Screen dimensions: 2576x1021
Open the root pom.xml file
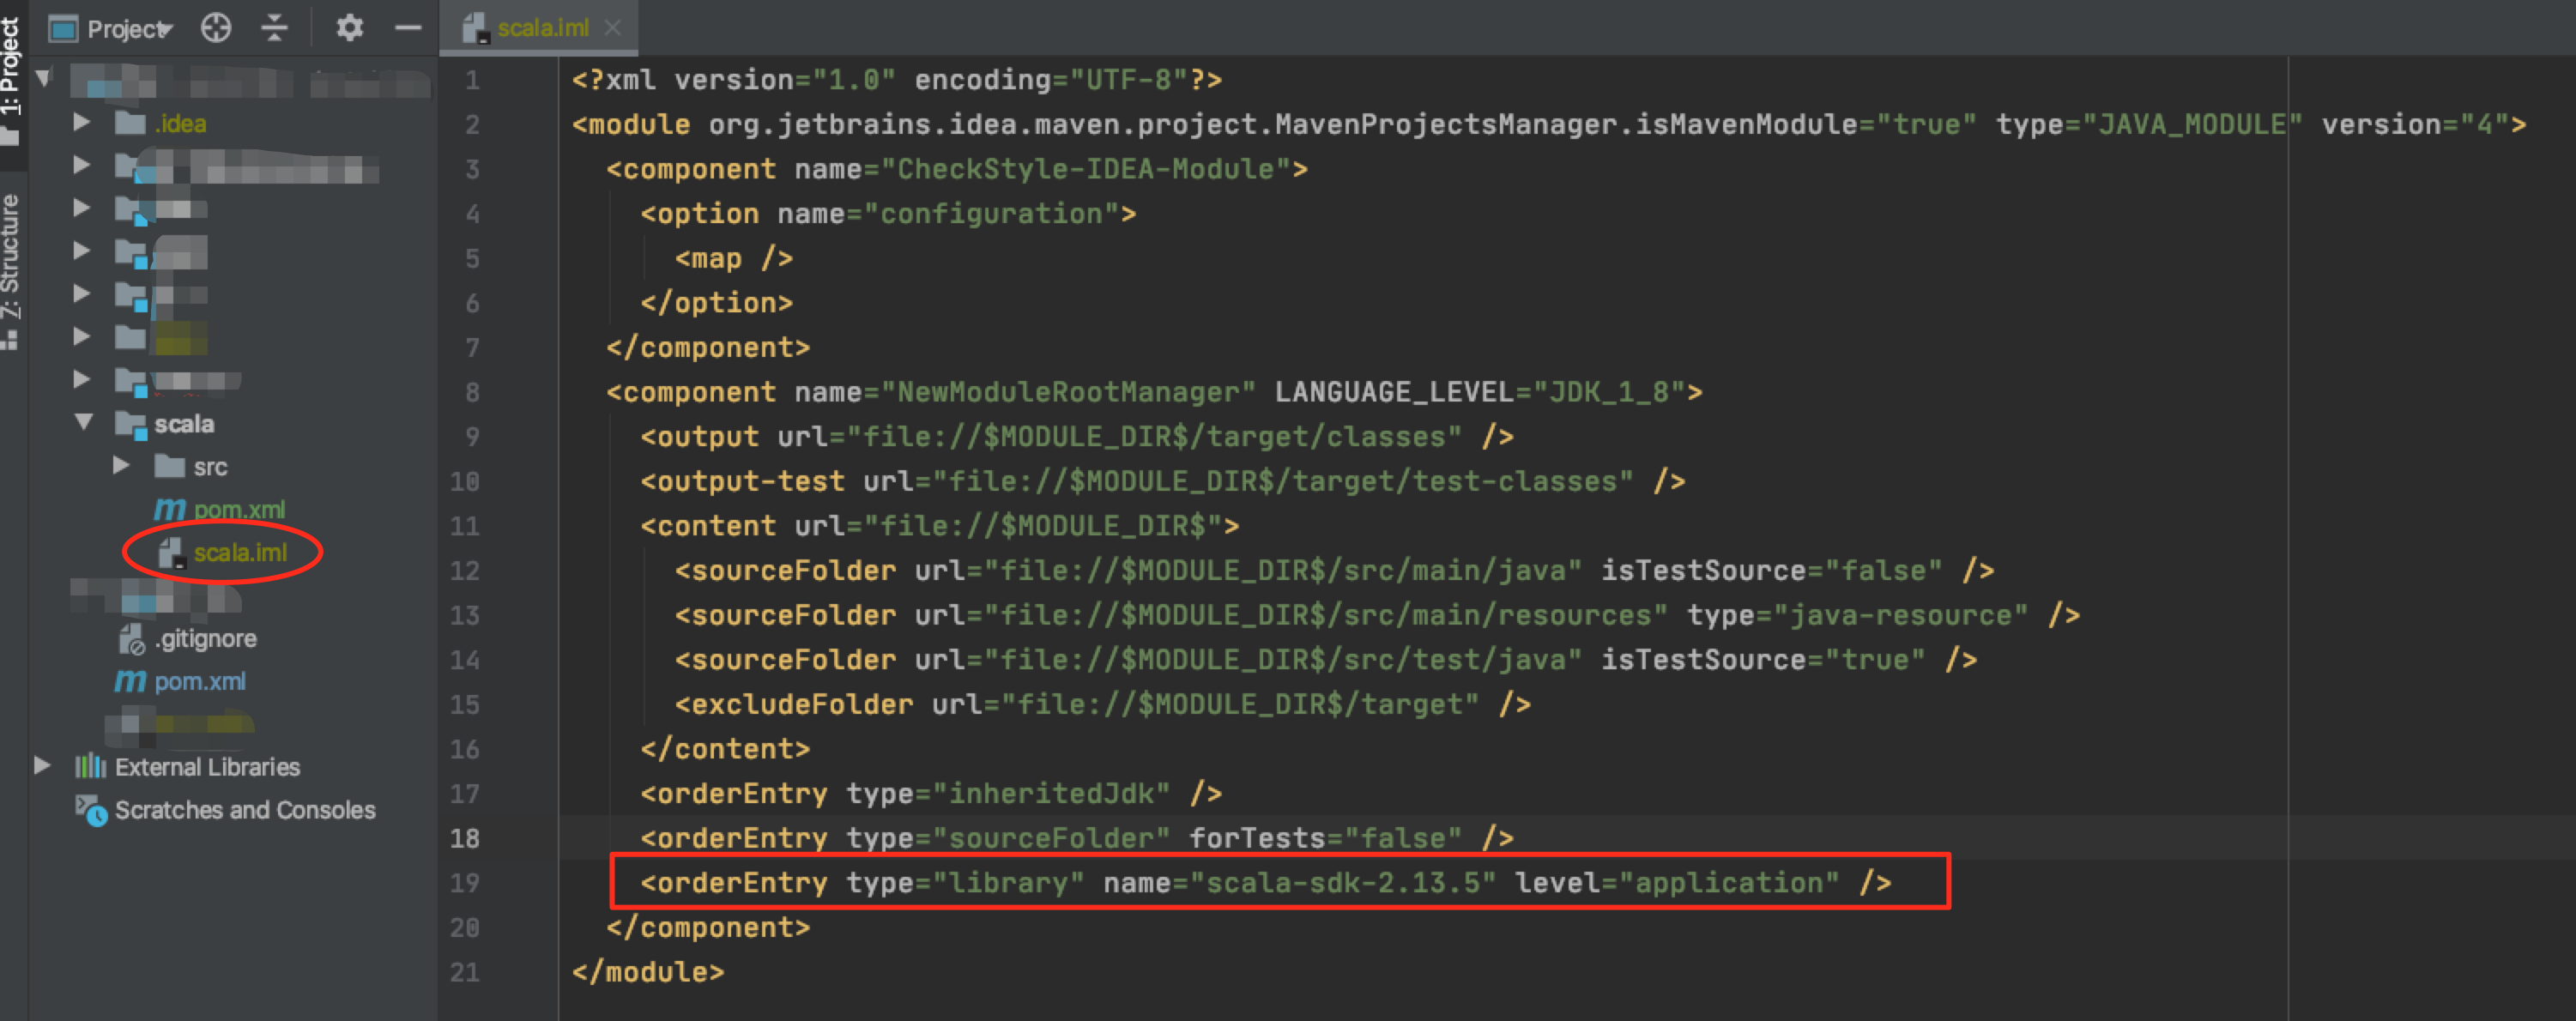(x=199, y=682)
